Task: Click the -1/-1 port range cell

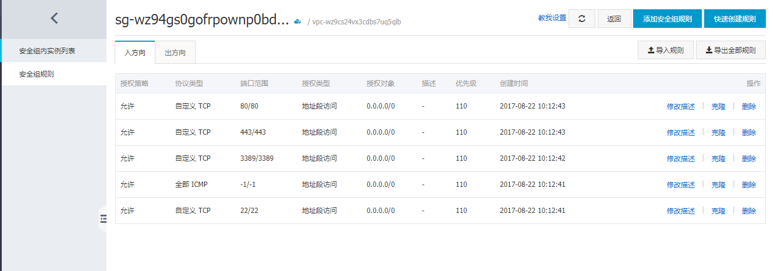Action: (248, 185)
